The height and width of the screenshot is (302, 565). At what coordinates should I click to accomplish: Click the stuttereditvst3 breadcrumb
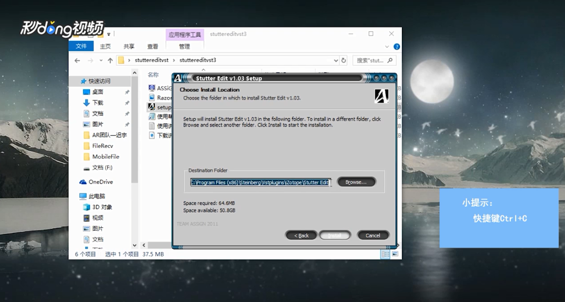(x=197, y=60)
